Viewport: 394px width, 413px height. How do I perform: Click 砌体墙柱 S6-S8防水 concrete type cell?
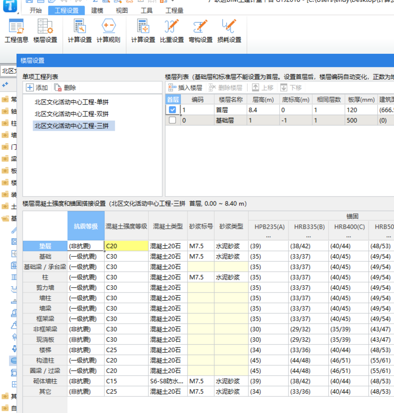coord(168,381)
